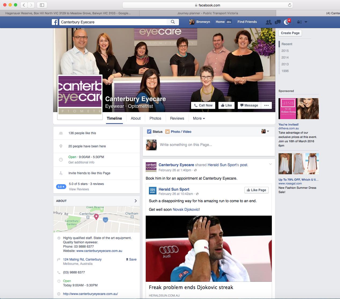Go forward with Safari's forward arrow
This screenshot has width=340, height=299.
(x=31, y=5)
